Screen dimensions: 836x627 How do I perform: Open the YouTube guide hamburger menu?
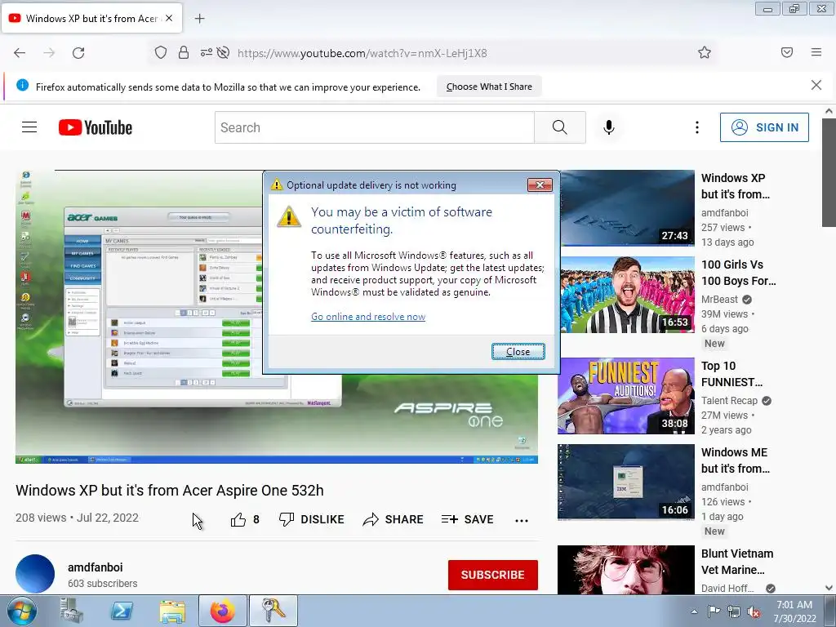point(29,127)
